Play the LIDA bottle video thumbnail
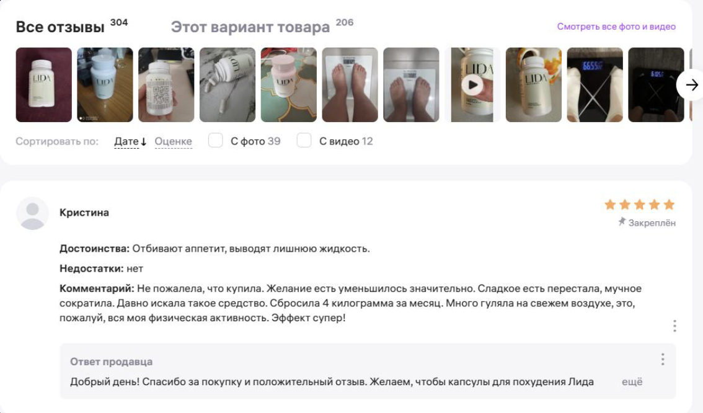The image size is (703, 413). click(472, 85)
